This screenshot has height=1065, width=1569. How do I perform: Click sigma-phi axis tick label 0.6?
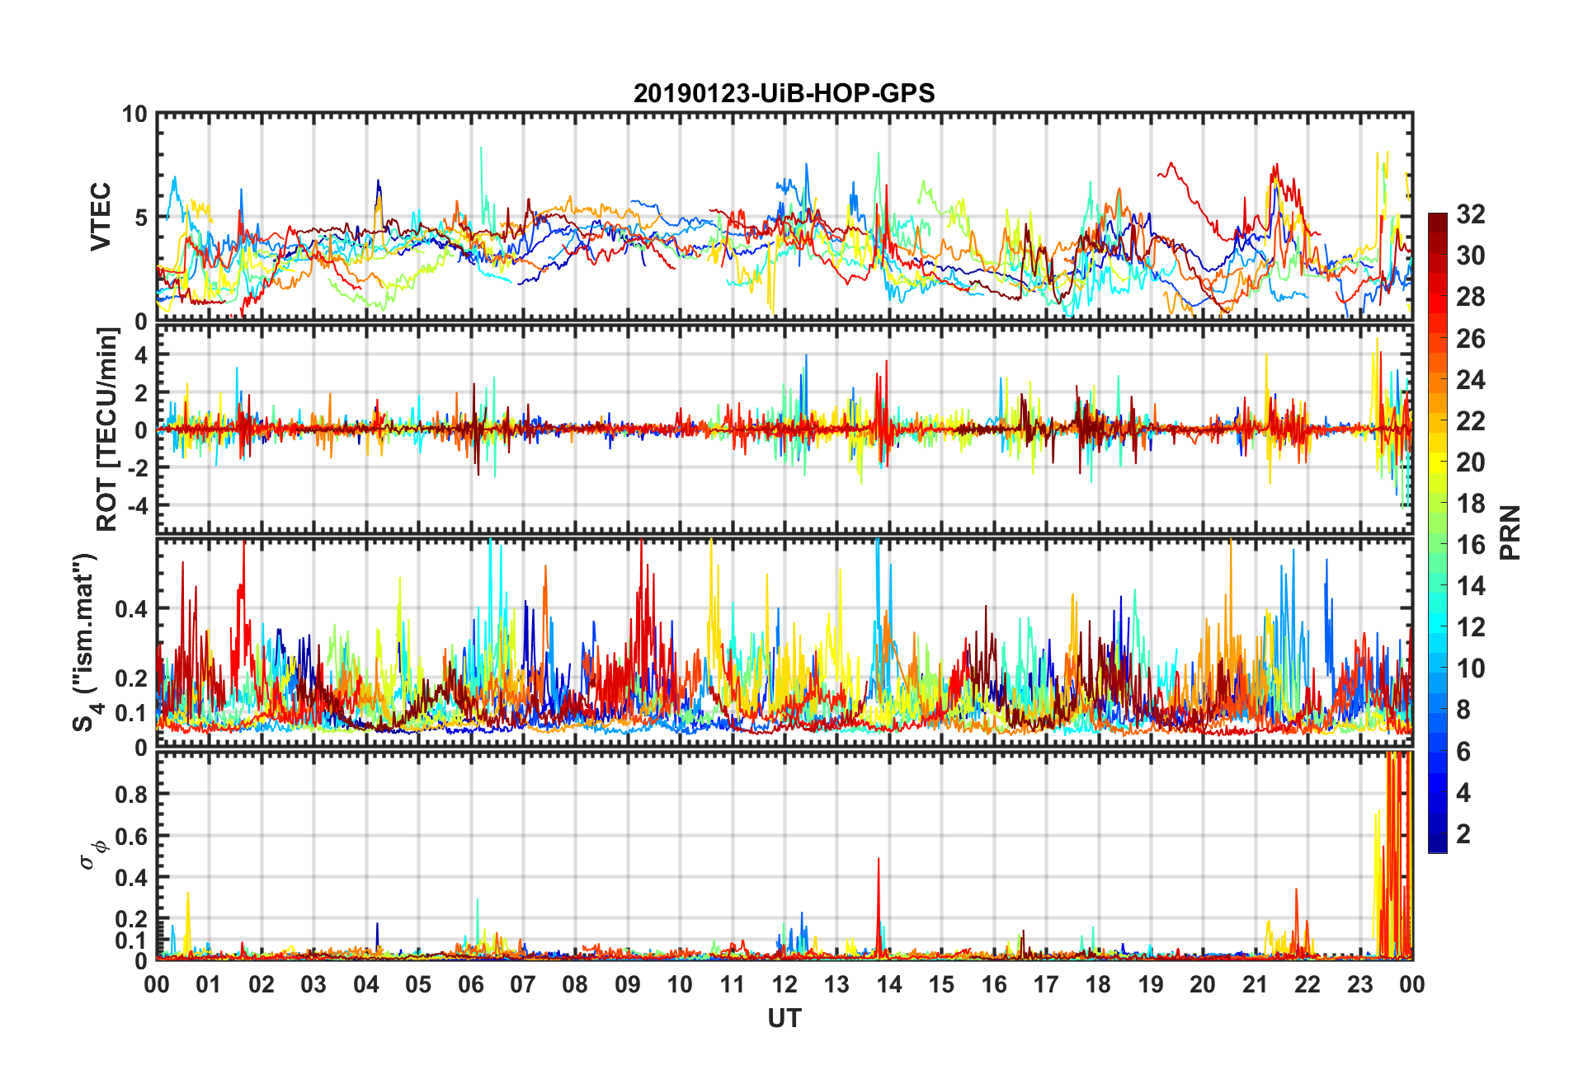click(131, 836)
